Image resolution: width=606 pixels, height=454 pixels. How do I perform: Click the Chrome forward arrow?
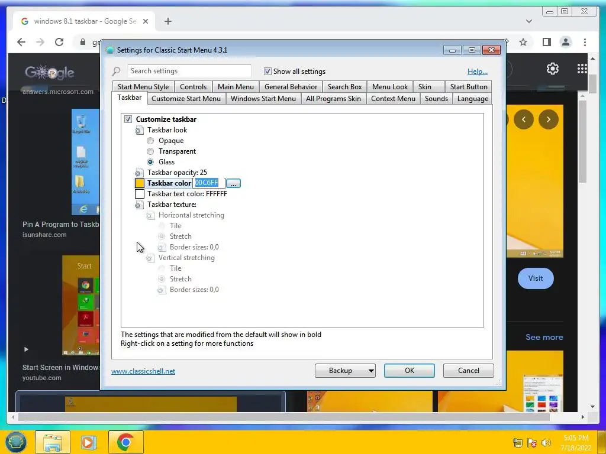pyautogui.click(x=40, y=42)
